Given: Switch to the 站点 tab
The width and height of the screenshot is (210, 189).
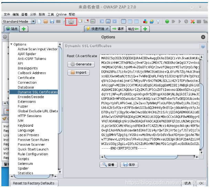Looking at the screenshot, I should 12,29.
